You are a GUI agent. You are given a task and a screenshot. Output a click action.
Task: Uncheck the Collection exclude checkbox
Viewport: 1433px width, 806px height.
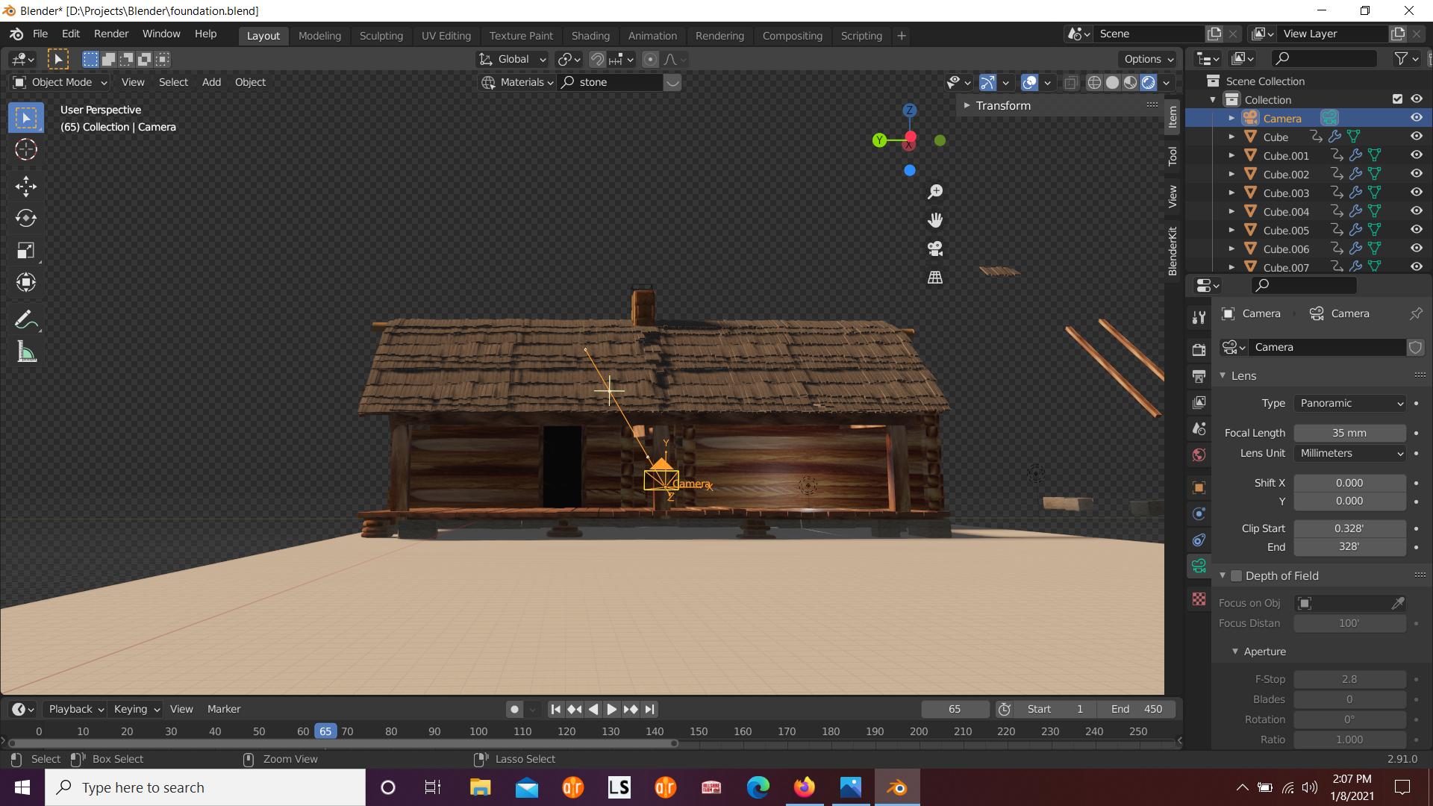point(1398,99)
